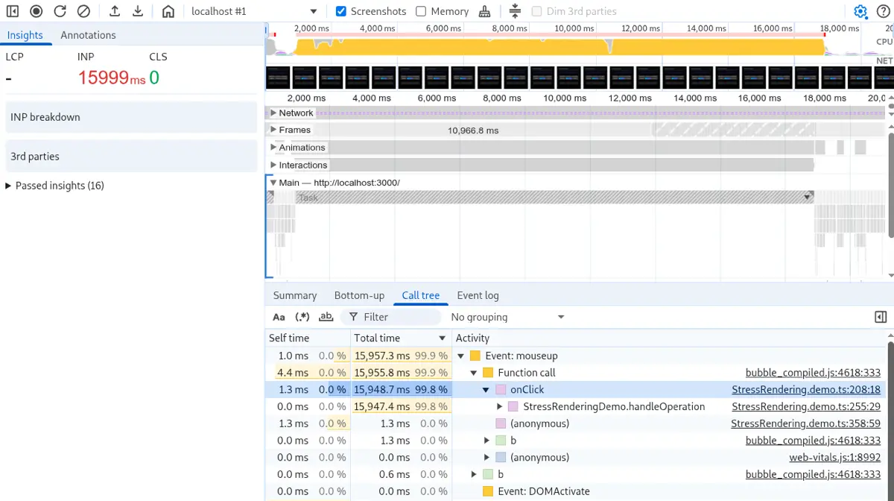Enable the Memory checkbox
This screenshot has width=894, height=501.
(421, 11)
